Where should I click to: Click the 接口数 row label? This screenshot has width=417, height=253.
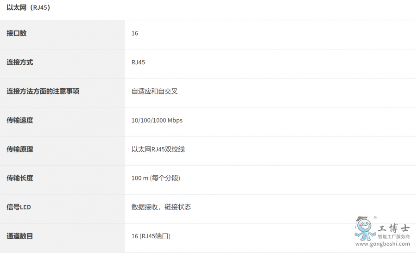pos(16,33)
